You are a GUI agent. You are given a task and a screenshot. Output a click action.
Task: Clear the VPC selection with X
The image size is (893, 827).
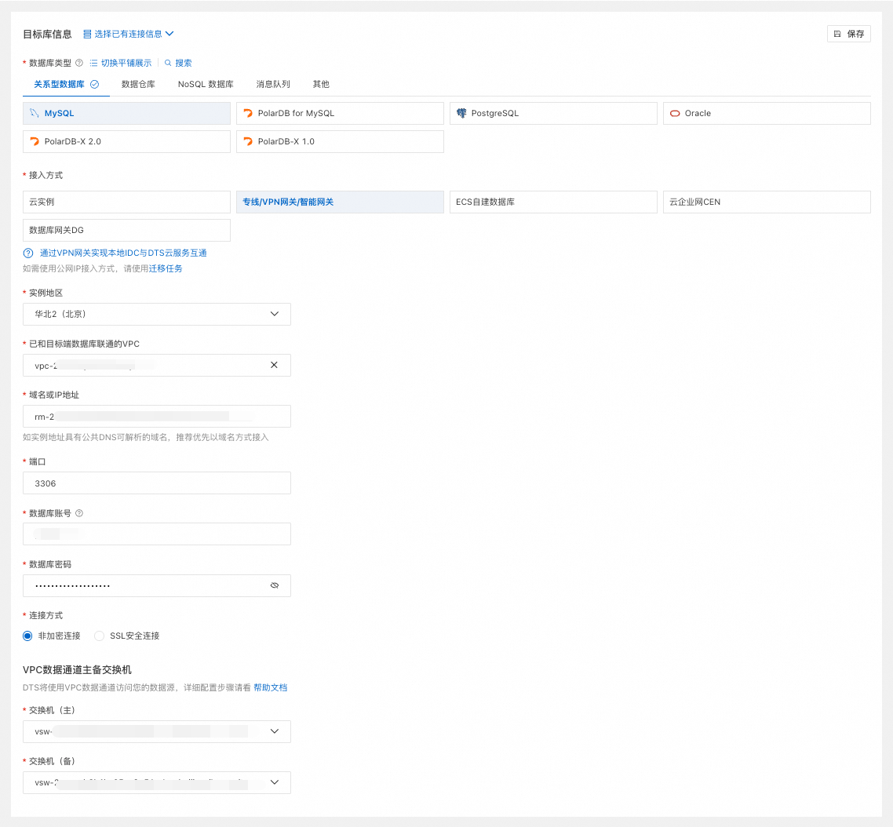(274, 365)
